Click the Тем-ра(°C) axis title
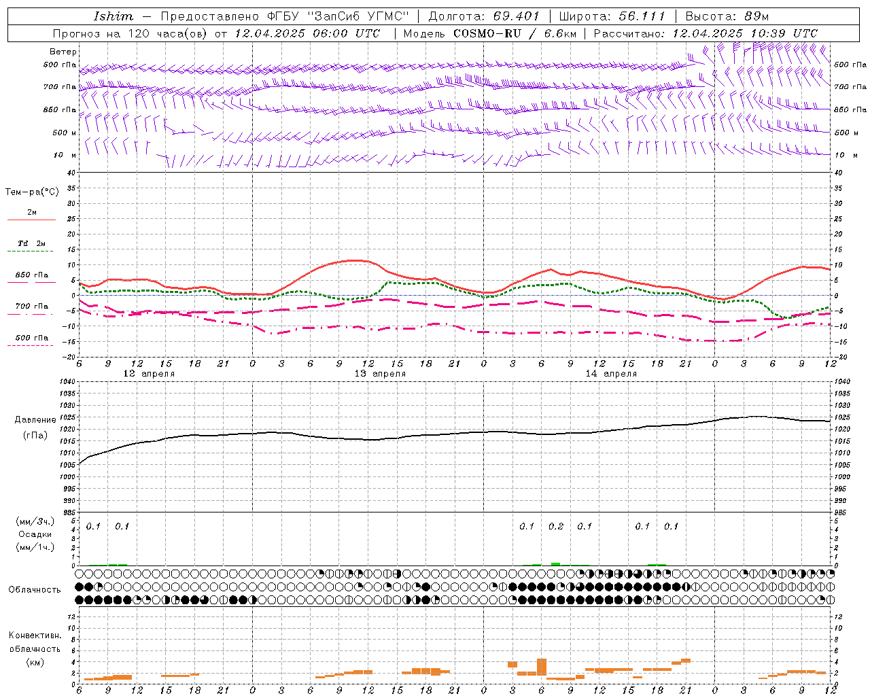The image size is (870, 696). [32, 192]
